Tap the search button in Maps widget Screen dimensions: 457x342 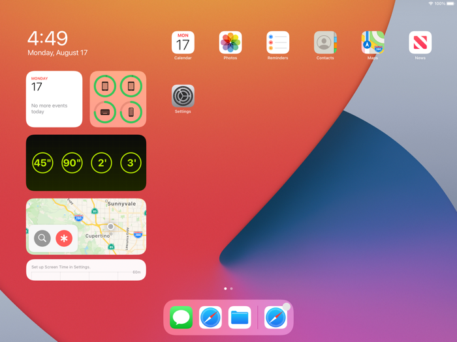[x=42, y=238]
